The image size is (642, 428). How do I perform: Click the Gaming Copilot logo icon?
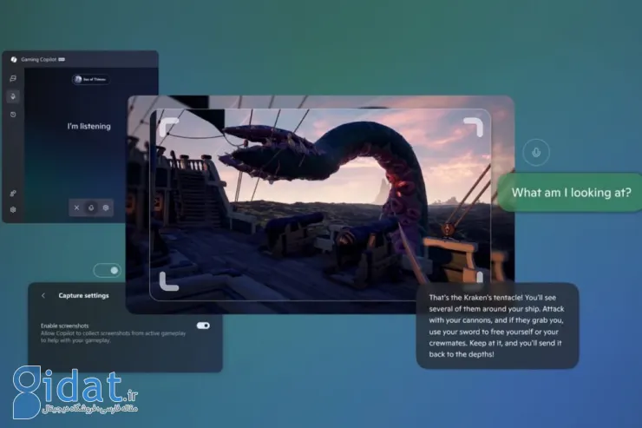[14, 60]
